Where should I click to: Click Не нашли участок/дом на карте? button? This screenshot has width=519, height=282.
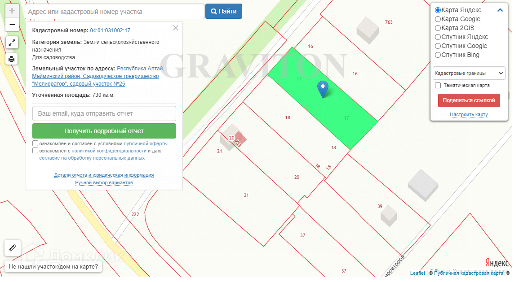(x=53, y=266)
